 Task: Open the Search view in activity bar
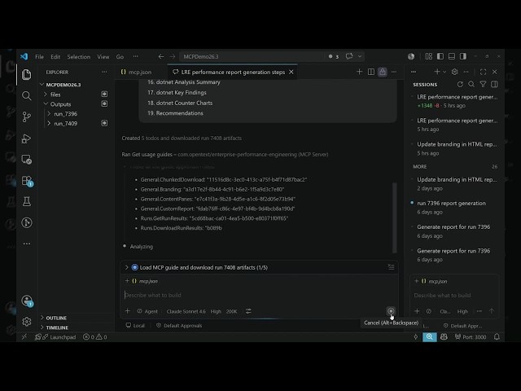[26, 96]
